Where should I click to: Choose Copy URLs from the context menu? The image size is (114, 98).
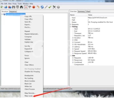point(28,19)
